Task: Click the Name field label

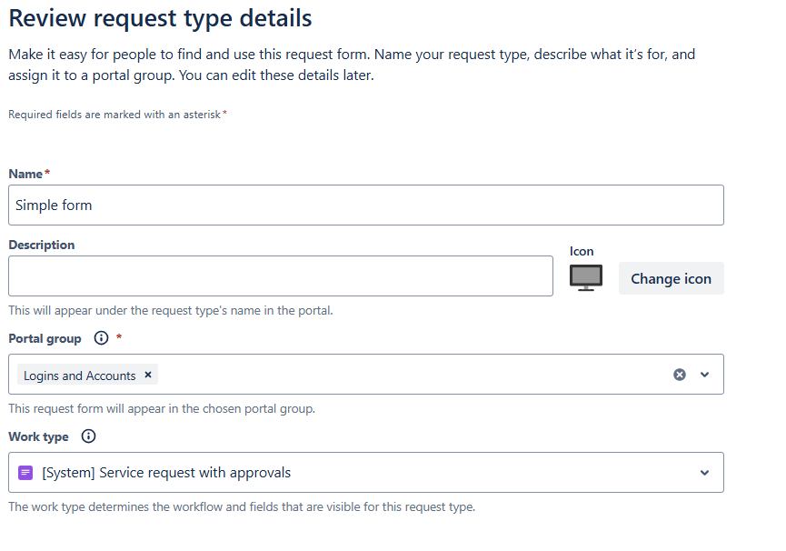Action: [x=25, y=174]
